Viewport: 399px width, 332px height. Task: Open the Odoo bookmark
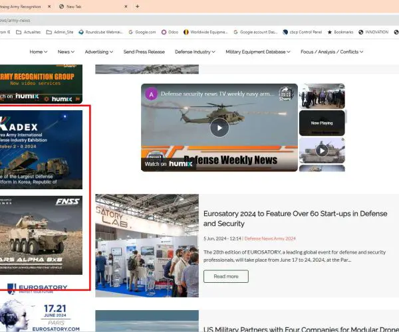[x=173, y=31]
